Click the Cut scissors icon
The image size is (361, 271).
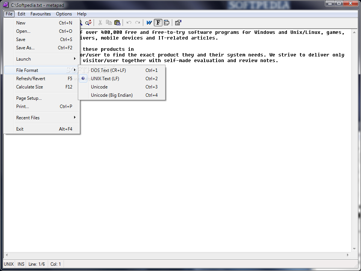click(x=100, y=23)
